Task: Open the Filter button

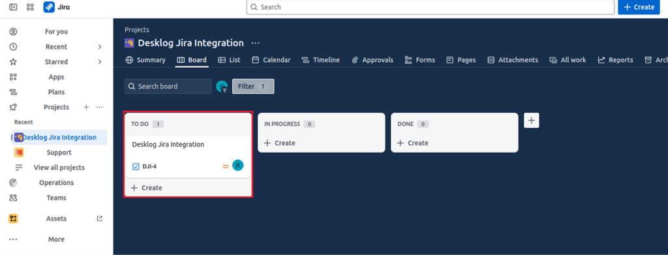Action: tap(253, 87)
